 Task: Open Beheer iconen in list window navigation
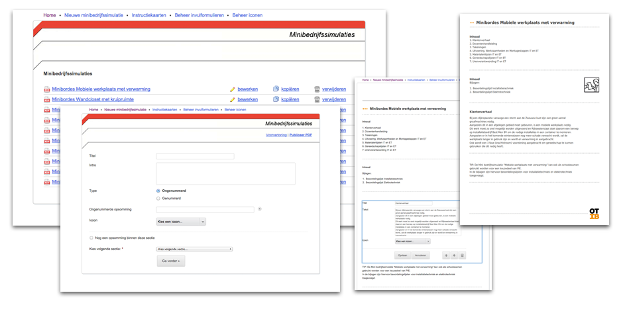pos(247,15)
